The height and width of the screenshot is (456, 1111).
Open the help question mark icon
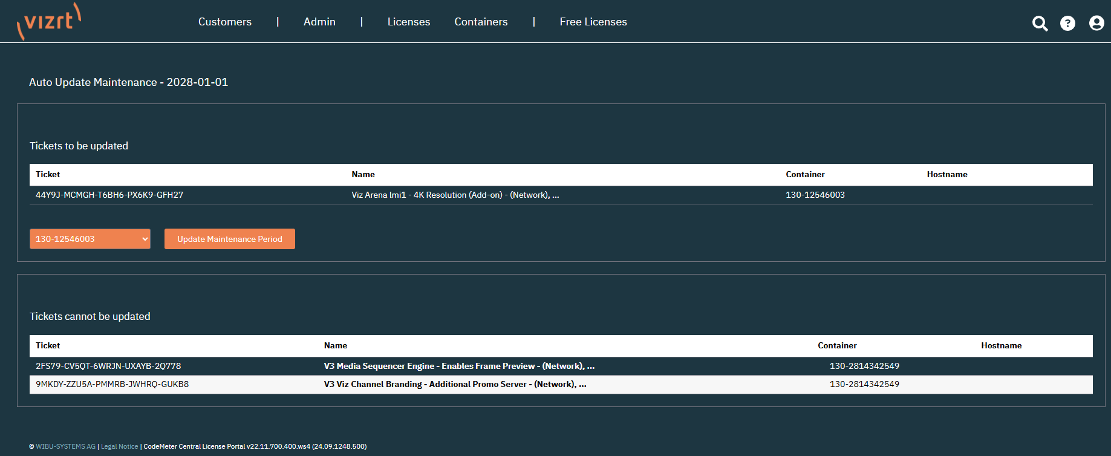(x=1067, y=23)
